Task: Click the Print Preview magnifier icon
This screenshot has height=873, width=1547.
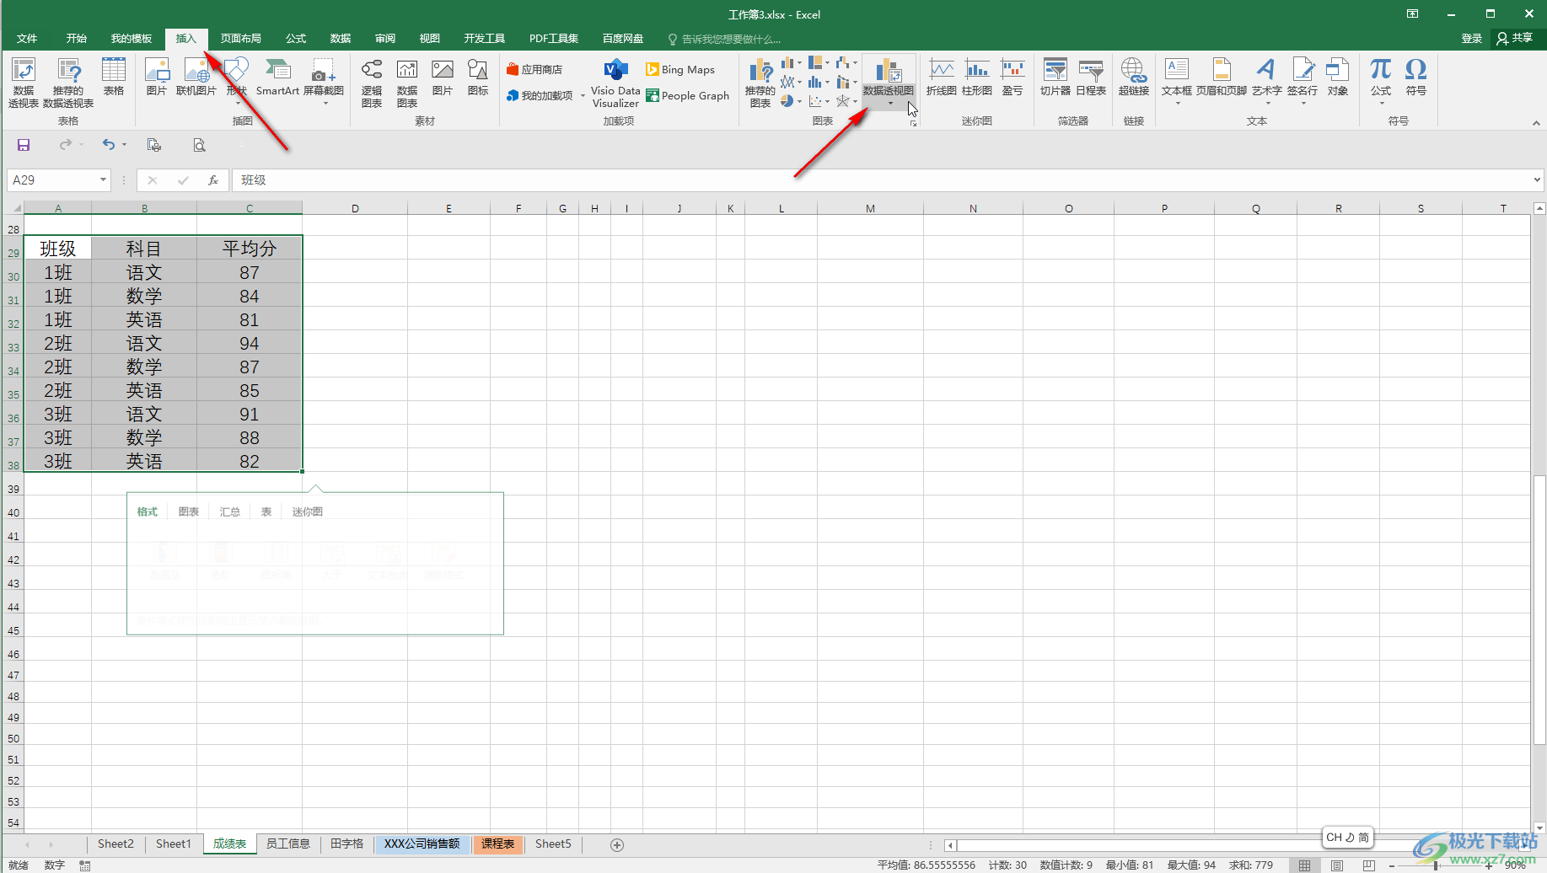Action: 200,145
